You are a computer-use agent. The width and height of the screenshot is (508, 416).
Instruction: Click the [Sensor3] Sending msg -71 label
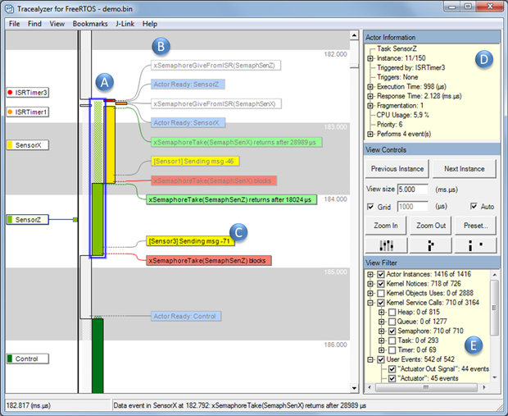pos(190,241)
